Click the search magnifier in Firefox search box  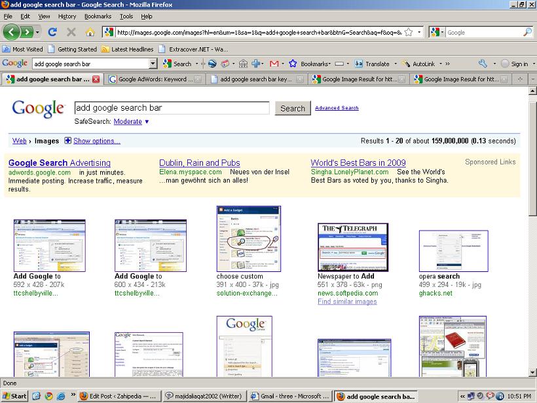[x=527, y=31]
